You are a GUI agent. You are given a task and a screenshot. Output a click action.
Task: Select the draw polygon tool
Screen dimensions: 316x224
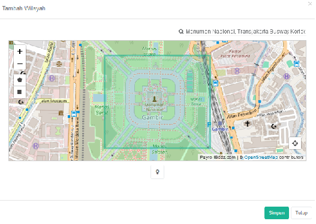click(20, 80)
